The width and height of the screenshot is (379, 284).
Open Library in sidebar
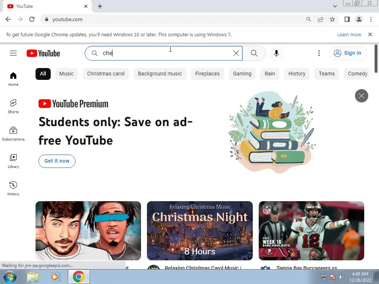coord(13,161)
